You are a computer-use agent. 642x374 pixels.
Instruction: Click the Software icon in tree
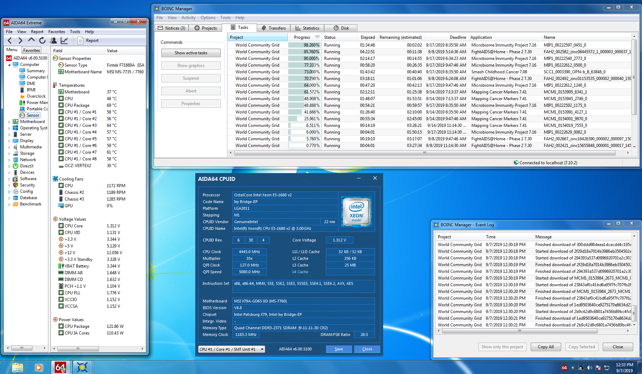16,179
